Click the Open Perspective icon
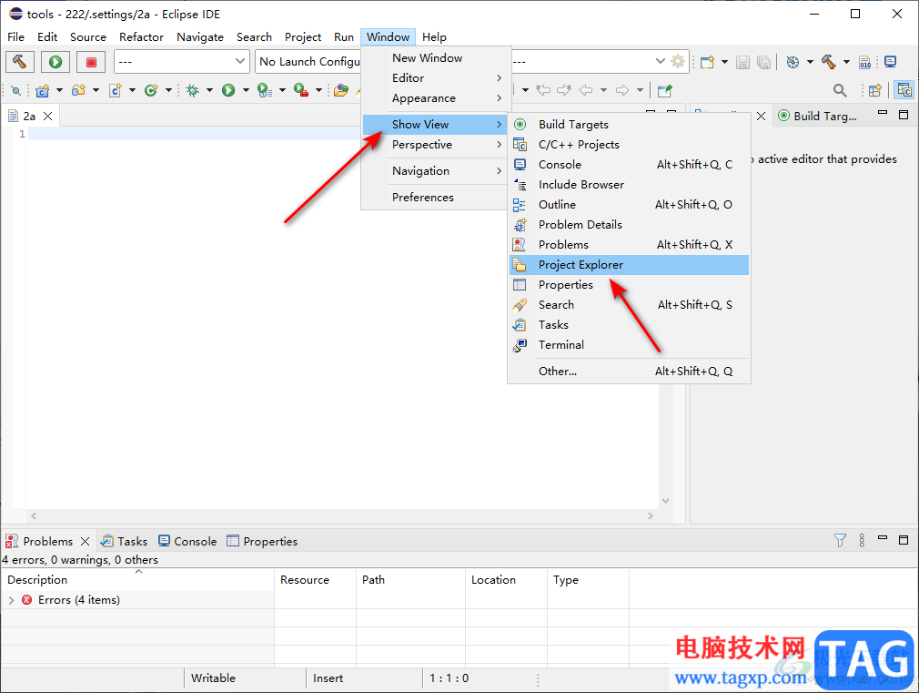Screen dimensions: 919x693 coord(875,90)
